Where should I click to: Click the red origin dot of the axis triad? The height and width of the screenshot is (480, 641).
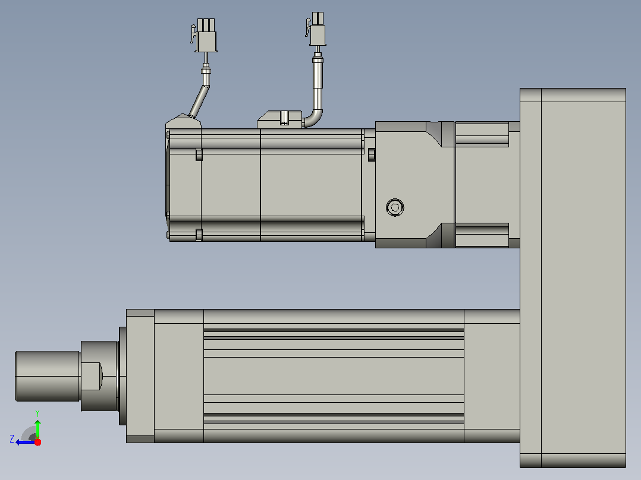point(37,442)
